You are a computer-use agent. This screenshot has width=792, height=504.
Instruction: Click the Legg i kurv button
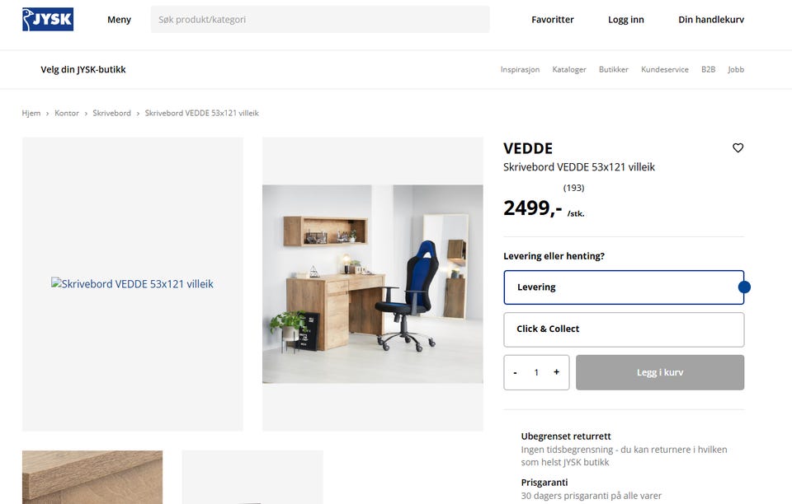click(x=660, y=372)
